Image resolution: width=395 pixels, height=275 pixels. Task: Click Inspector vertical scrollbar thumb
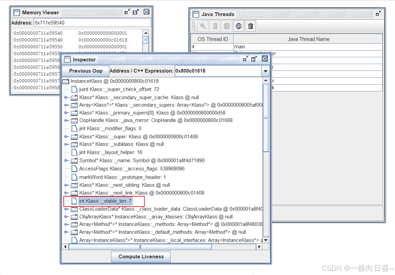266,118
